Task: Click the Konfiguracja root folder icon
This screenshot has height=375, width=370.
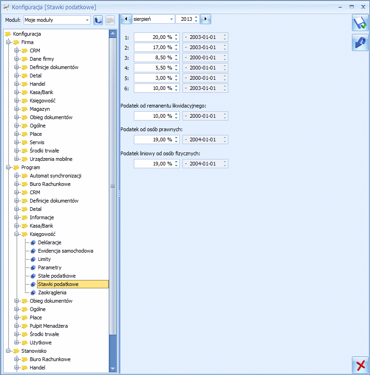Action: click(8, 34)
